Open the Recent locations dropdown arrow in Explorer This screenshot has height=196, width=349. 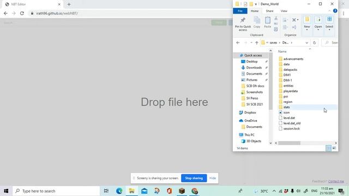[251, 42]
